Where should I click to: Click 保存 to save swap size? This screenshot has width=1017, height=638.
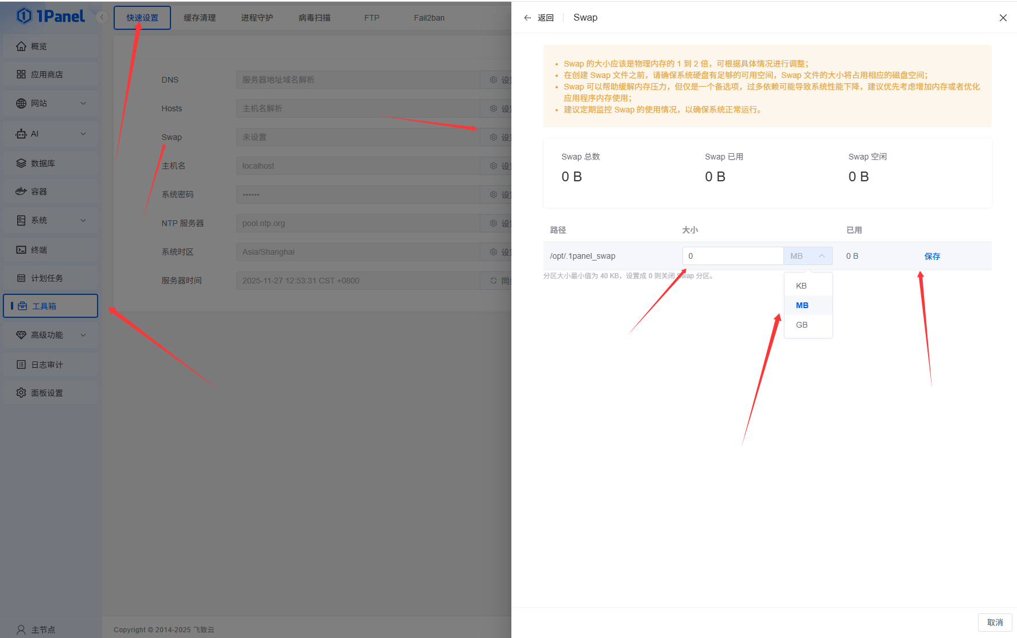coord(932,256)
